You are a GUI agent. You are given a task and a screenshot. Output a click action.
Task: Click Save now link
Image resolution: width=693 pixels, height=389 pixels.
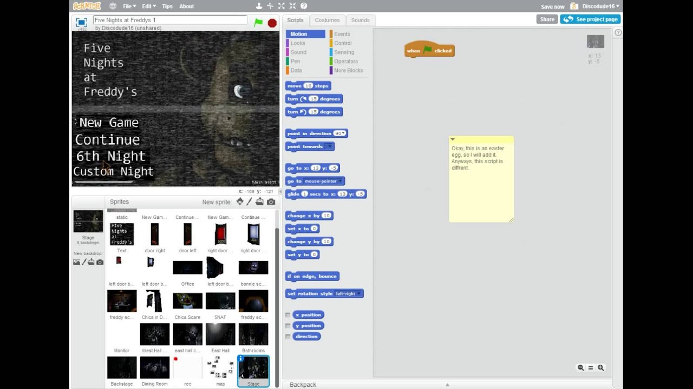click(x=552, y=6)
